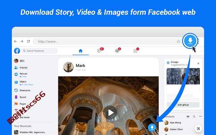This screenshot has width=216, height=135.
Task: Click the address bar showing http://www...
Action: 107,42
